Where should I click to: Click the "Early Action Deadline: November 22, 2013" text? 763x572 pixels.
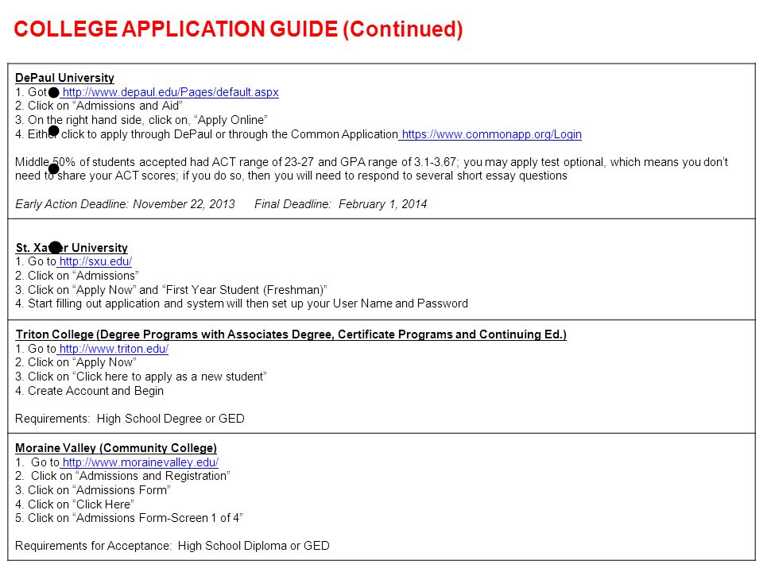point(125,204)
